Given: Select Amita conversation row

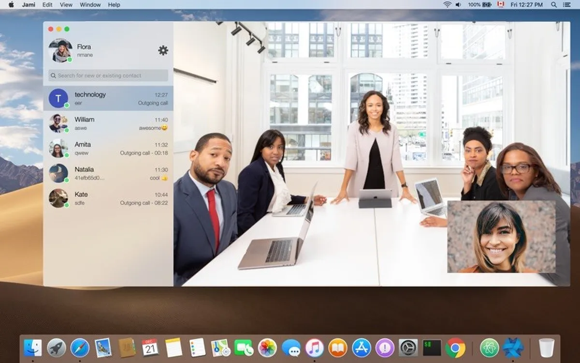Looking at the screenshot, I should point(108,149).
